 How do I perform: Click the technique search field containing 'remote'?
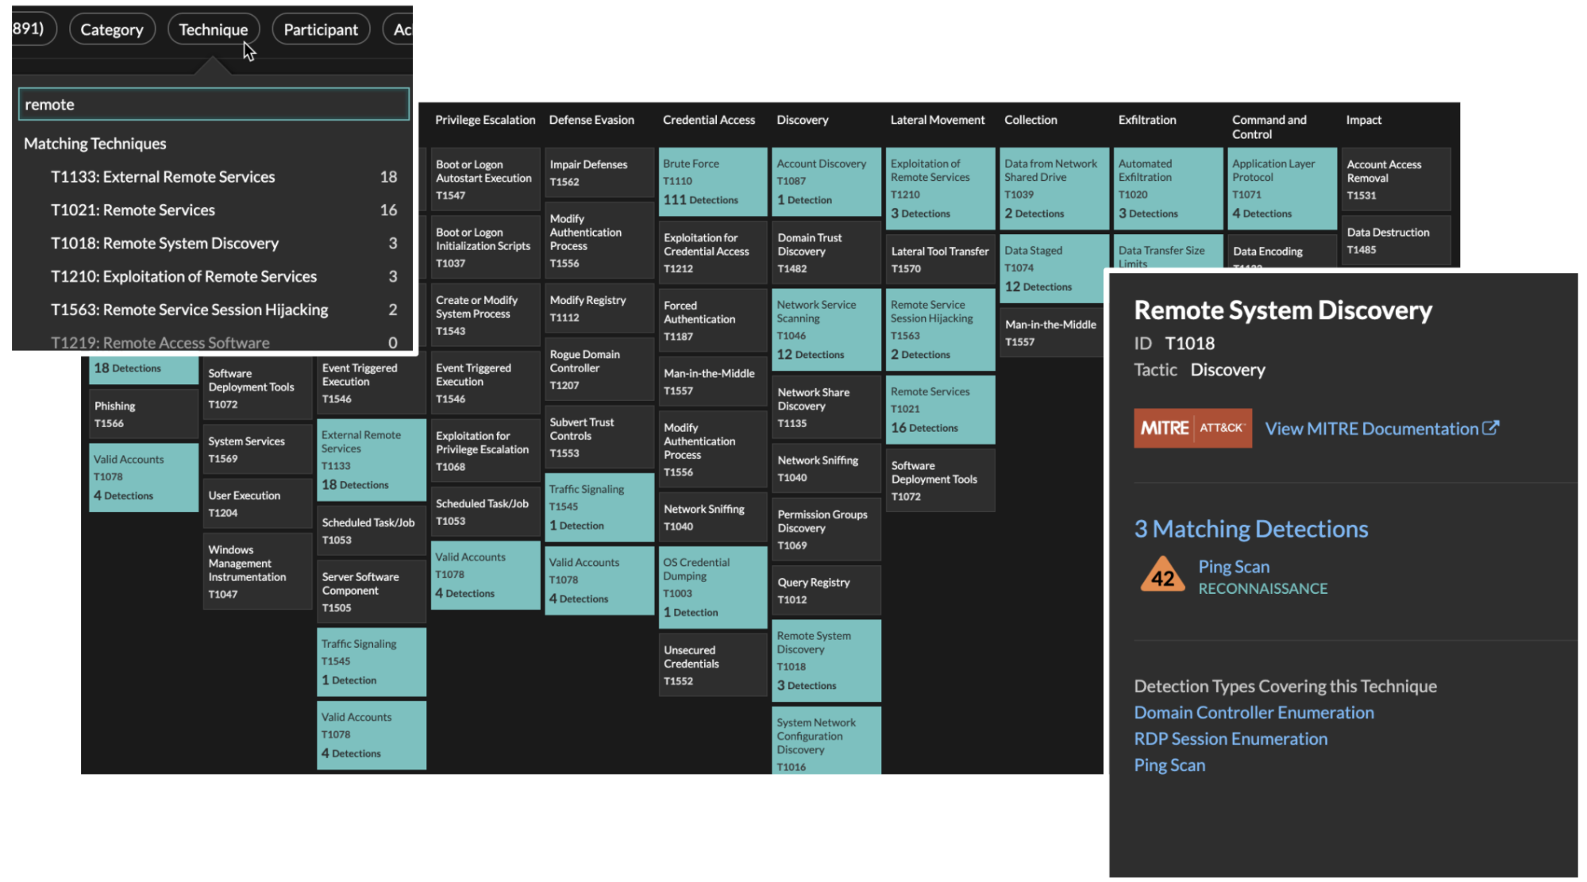tap(214, 104)
